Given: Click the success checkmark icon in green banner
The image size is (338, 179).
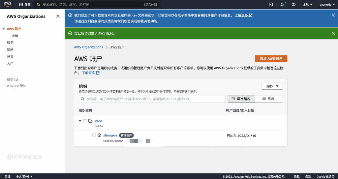Looking at the screenshot, I should (70, 33).
